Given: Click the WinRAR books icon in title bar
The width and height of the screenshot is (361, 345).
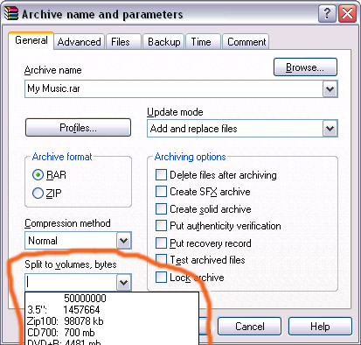Looking at the screenshot, I should (x=11, y=13).
